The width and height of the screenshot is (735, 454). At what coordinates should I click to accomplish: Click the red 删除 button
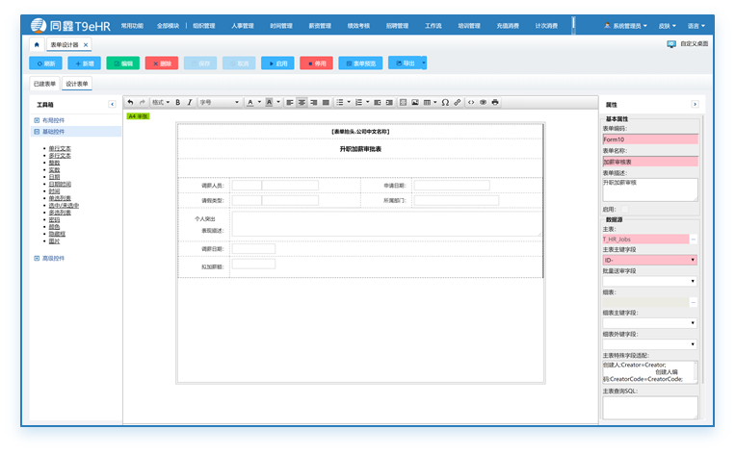tap(162, 63)
